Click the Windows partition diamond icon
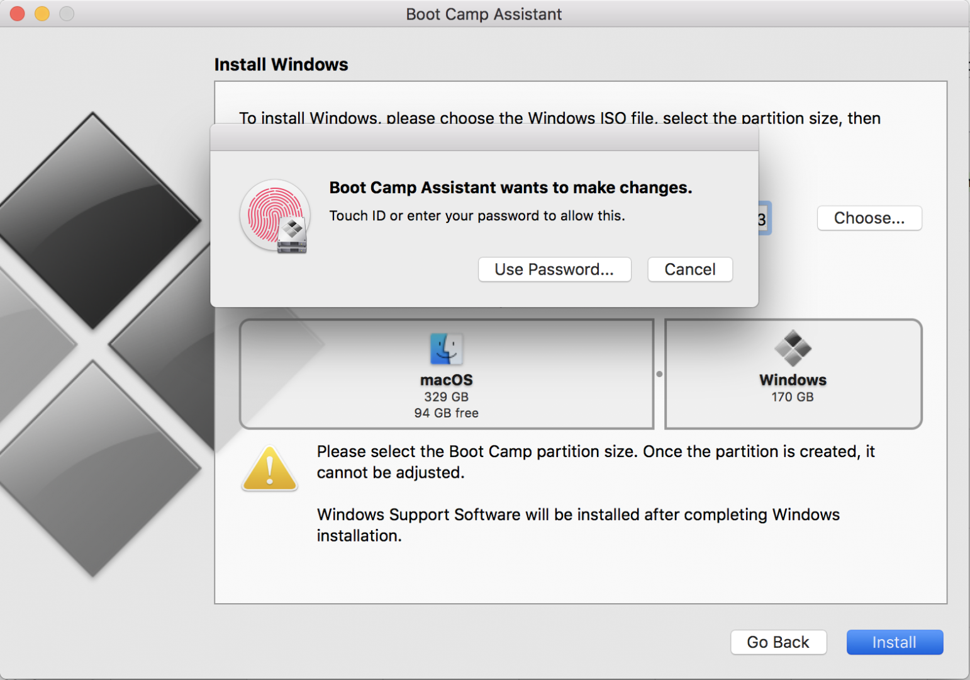Image resolution: width=970 pixels, height=680 pixels. tap(793, 348)
